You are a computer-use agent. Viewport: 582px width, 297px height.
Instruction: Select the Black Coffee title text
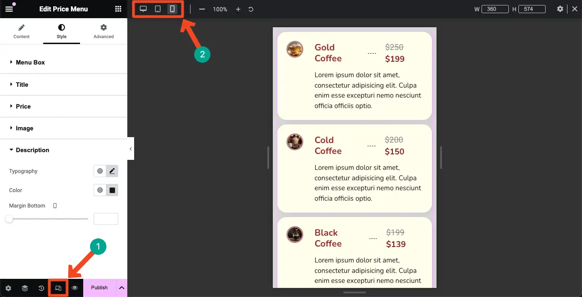click(328, 238)
